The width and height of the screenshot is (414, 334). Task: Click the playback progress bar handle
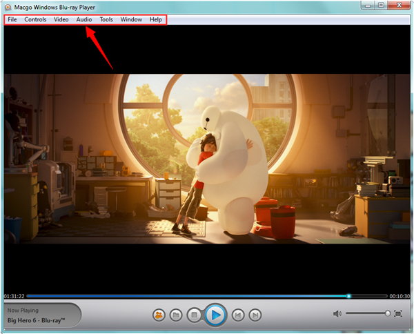(348, 296)
